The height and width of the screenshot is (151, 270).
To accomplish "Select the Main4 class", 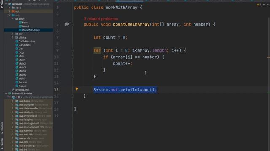I will click(22, 71).
